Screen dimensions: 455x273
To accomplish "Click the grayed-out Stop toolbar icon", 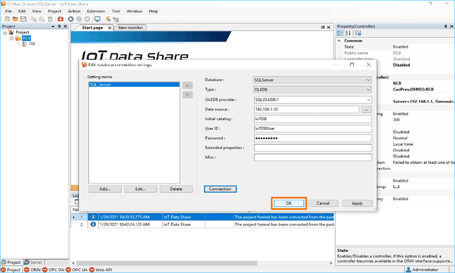I will click(x=87, y=19).
